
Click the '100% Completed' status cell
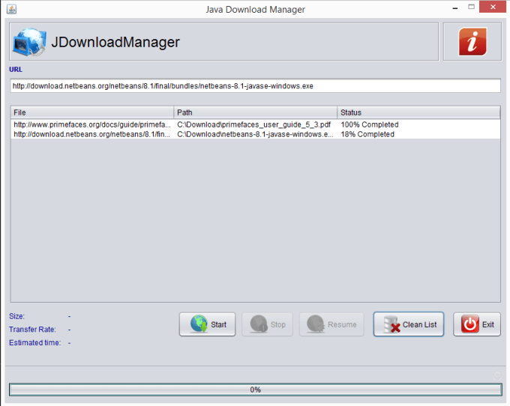(x=370, y=125)
